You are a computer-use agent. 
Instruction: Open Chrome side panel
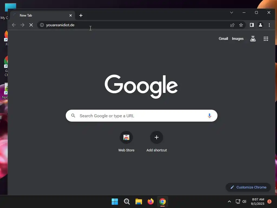tap(252, 25)
